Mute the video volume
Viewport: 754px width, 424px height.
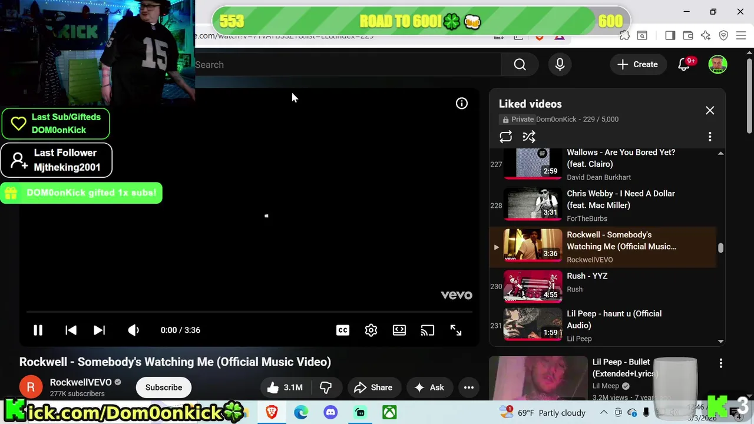coord(134,330)
